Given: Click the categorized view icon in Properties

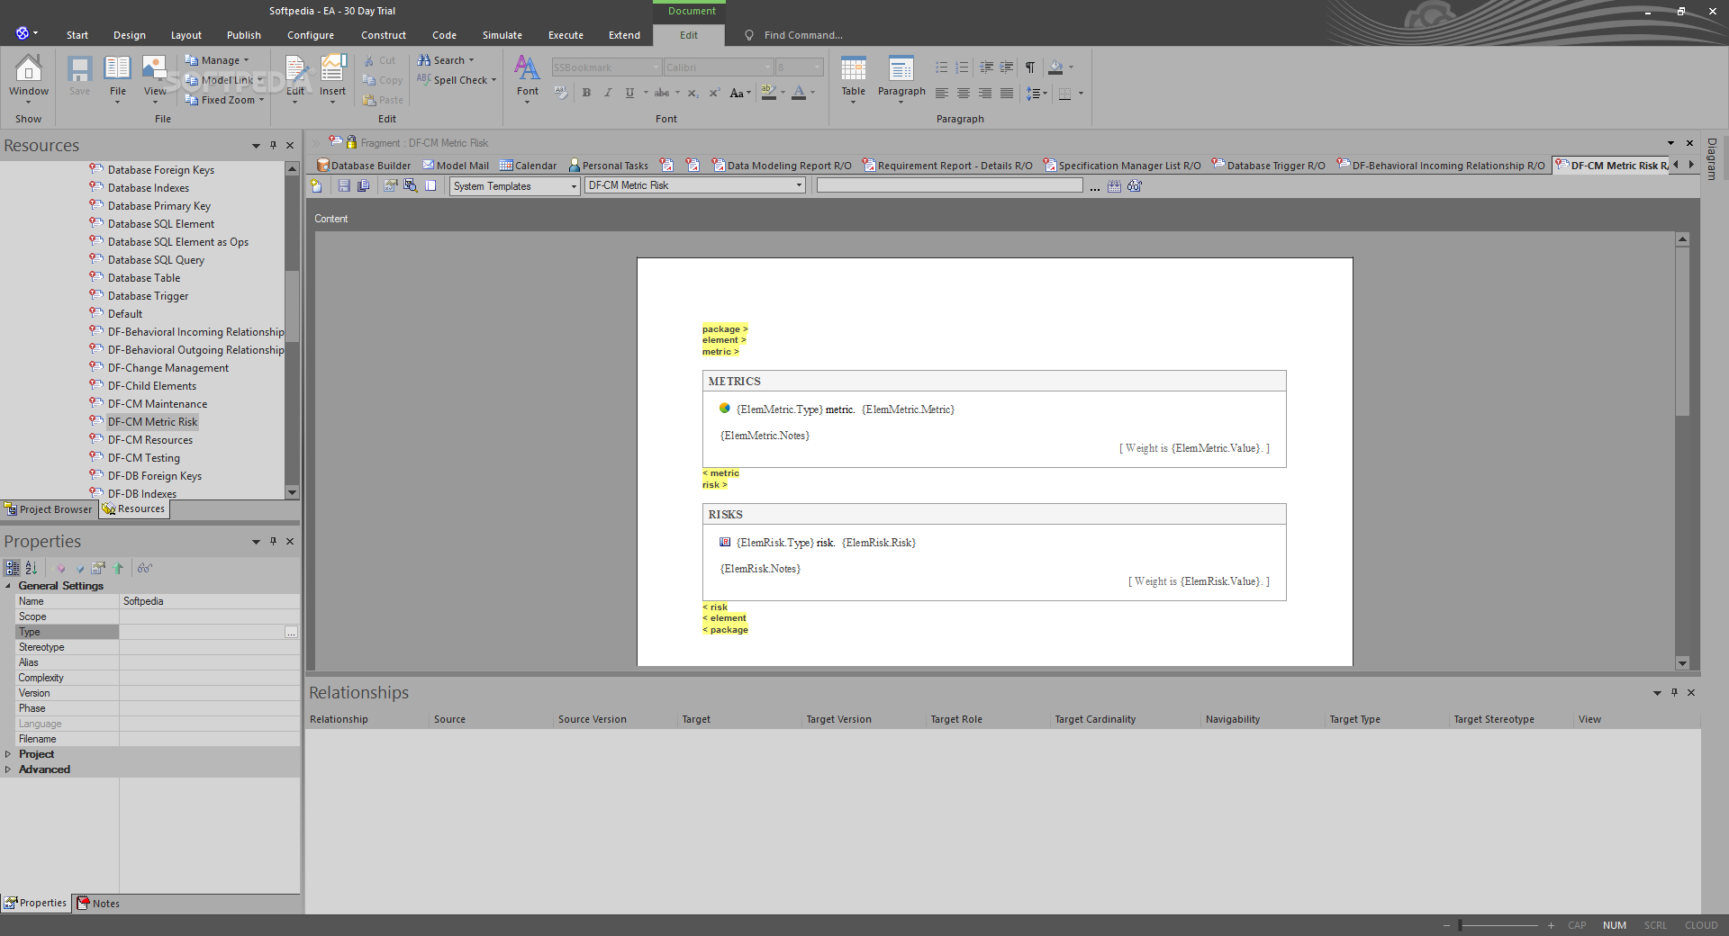Looking at the screenshot, I should click(x=13, y=568).
